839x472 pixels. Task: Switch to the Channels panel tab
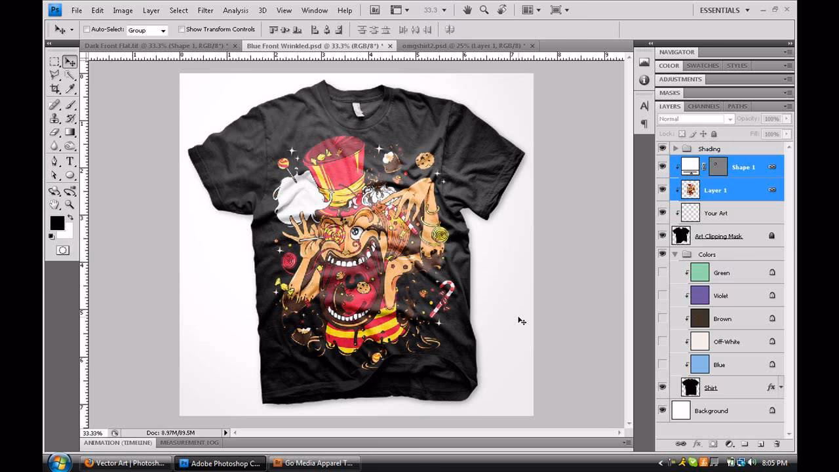point(703,106)
